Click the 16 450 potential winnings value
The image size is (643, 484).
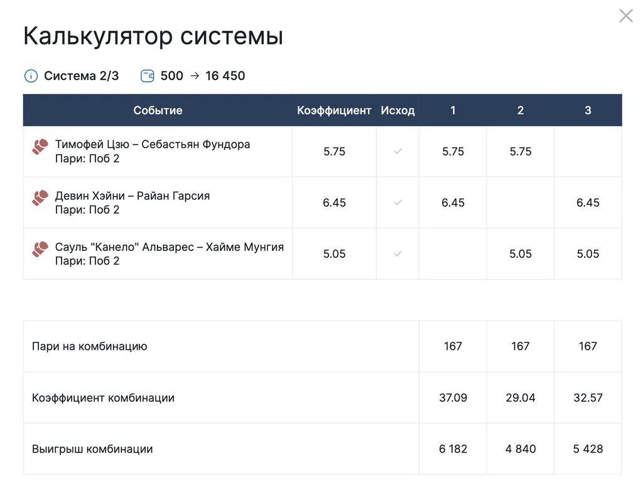[x=225, y=76]
